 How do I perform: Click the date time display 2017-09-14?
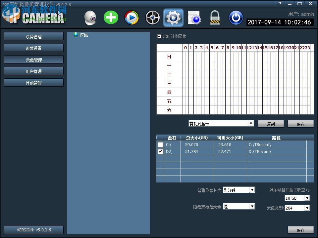point(280,22)
